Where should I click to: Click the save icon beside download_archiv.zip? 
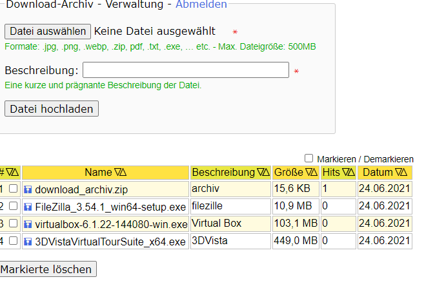coord(28,189)
